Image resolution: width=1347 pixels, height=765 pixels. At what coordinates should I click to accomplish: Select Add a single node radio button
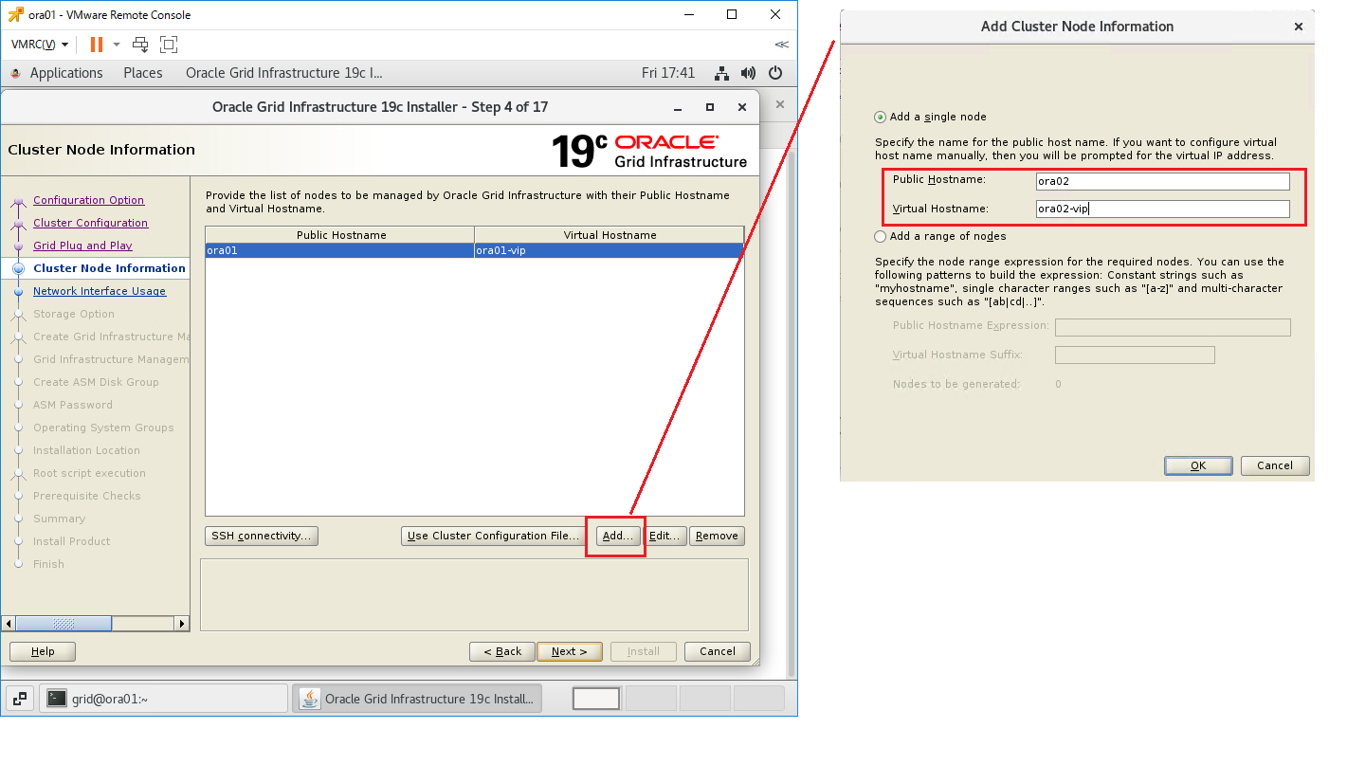pos(881,118)
